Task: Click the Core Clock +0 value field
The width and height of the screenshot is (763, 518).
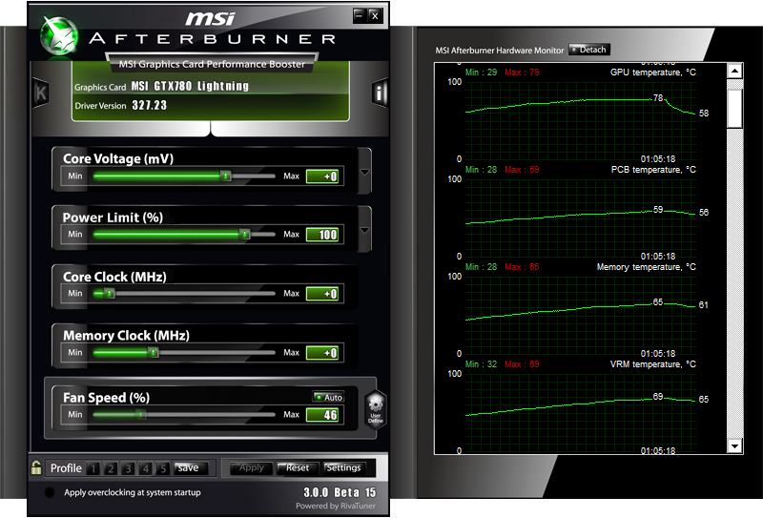Action: click(x=322, y=294)
